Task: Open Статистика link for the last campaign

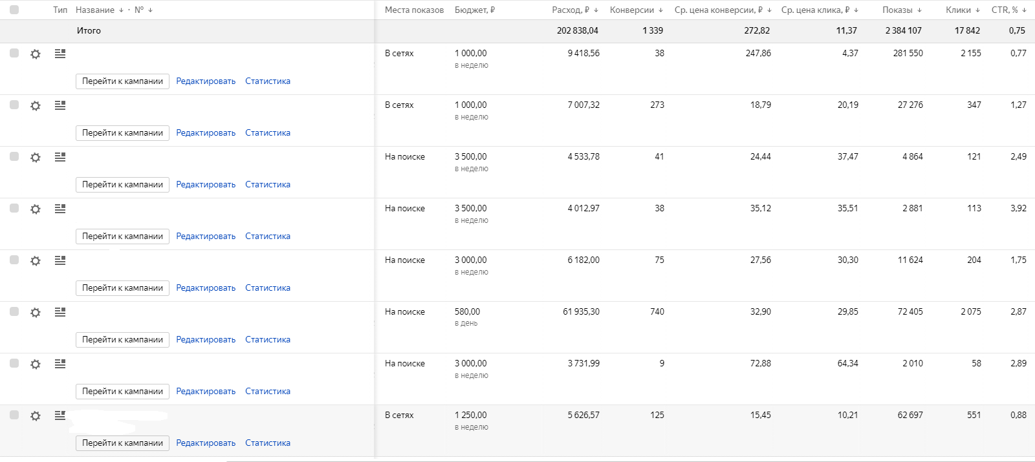Action: (268, 443)
